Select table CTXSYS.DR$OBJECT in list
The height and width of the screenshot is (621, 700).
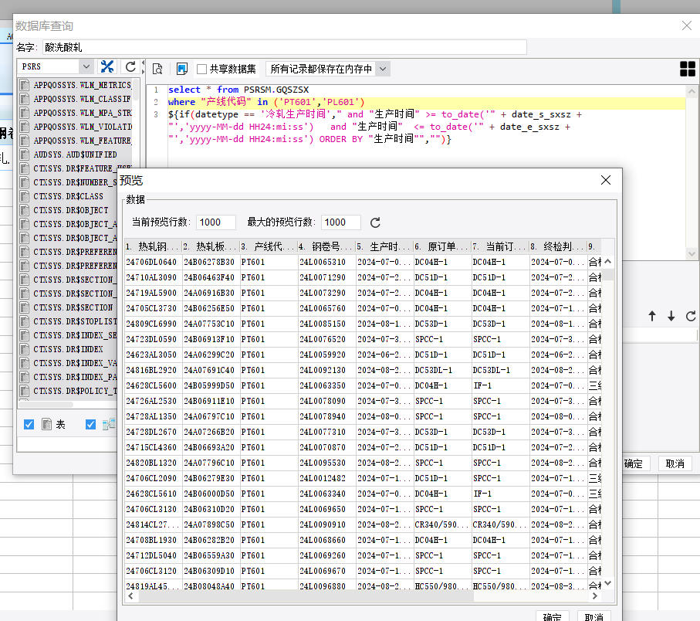click(x=71, y=210)
